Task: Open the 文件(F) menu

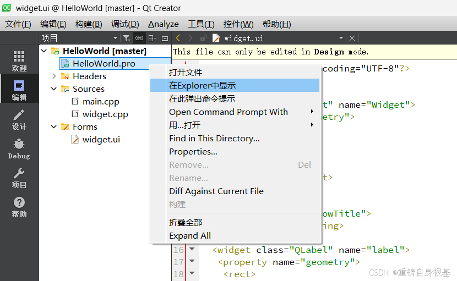Action: (18, 24)
